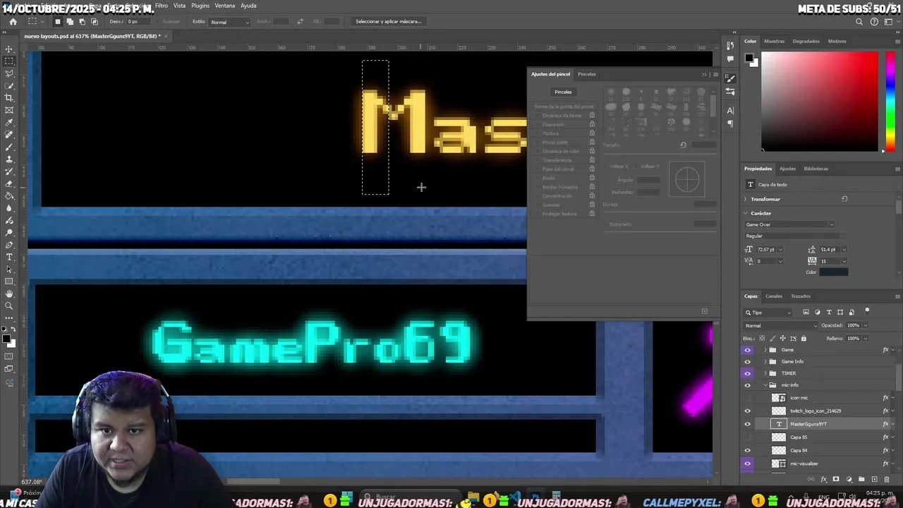Image resolution: width=903 pixels, height=508 pixels.
Task: Open the Ayuda menu
Action: click(248, 6)
